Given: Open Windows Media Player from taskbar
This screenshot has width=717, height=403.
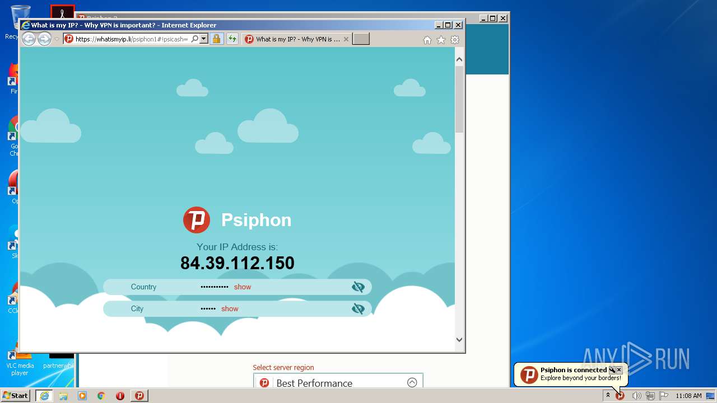Looking at the screenshot, I should (82, 396).
